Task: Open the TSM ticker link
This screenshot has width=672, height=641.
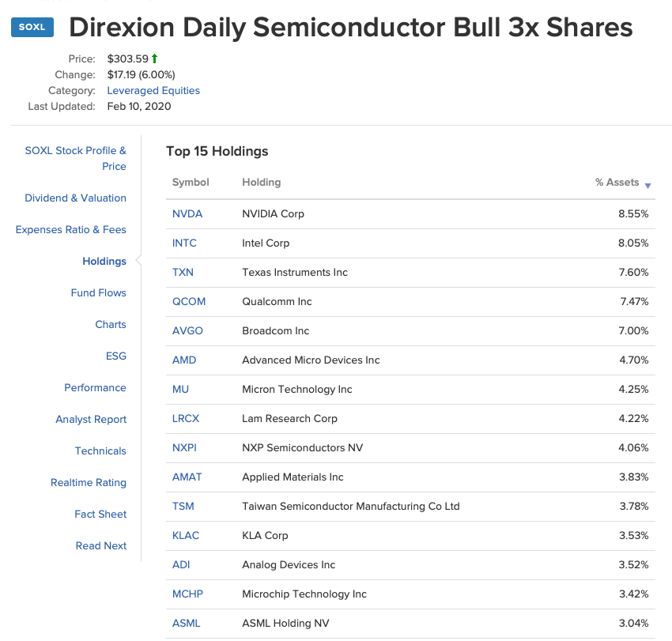Action: 183,507
